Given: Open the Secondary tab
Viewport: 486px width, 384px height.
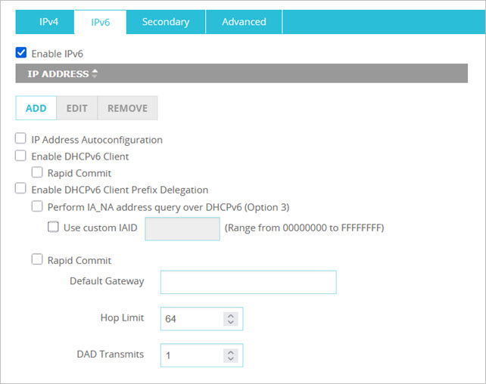Looking at the screenshot, I should click(165, 22).
